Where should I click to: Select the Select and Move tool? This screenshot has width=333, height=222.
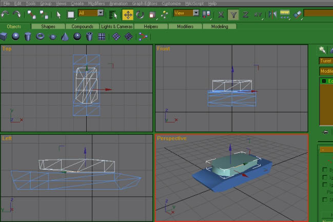tap(127, 14)
